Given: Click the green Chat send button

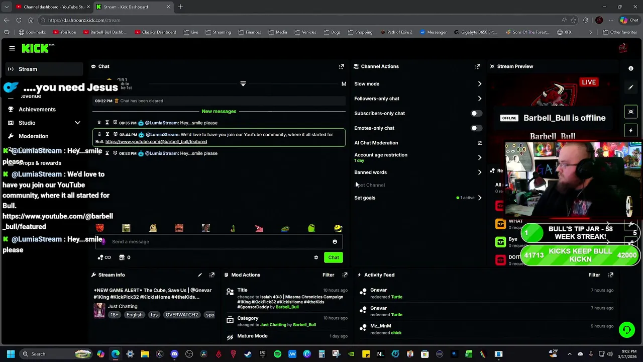Looking at the screenshot, I should point(334,257).
